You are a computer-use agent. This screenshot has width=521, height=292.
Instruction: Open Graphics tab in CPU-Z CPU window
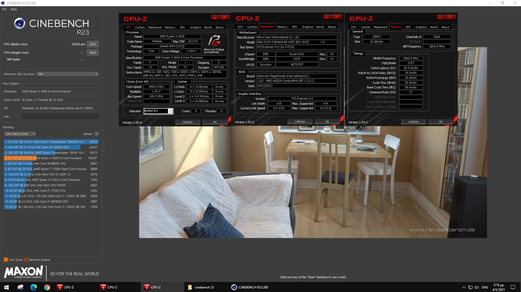point(195,27)
